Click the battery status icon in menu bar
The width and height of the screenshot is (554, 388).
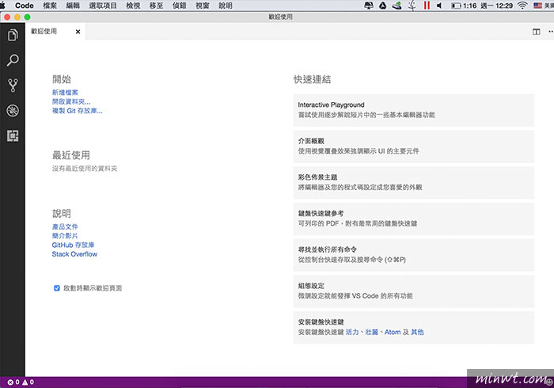(456, 6)
